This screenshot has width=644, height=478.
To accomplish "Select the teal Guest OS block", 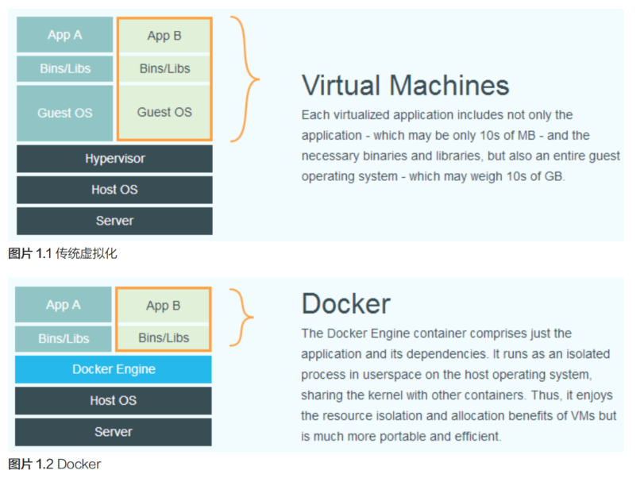I will [64, 113].
